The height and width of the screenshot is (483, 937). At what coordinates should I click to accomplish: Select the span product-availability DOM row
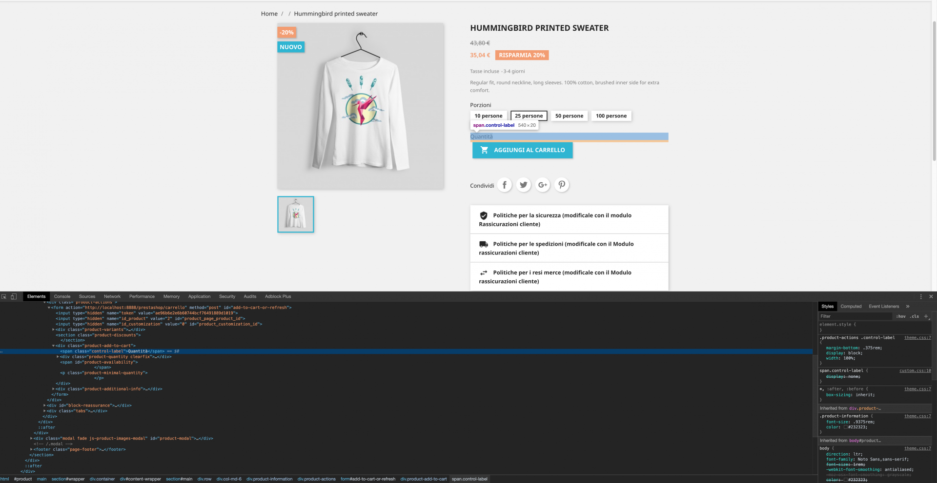99,362
